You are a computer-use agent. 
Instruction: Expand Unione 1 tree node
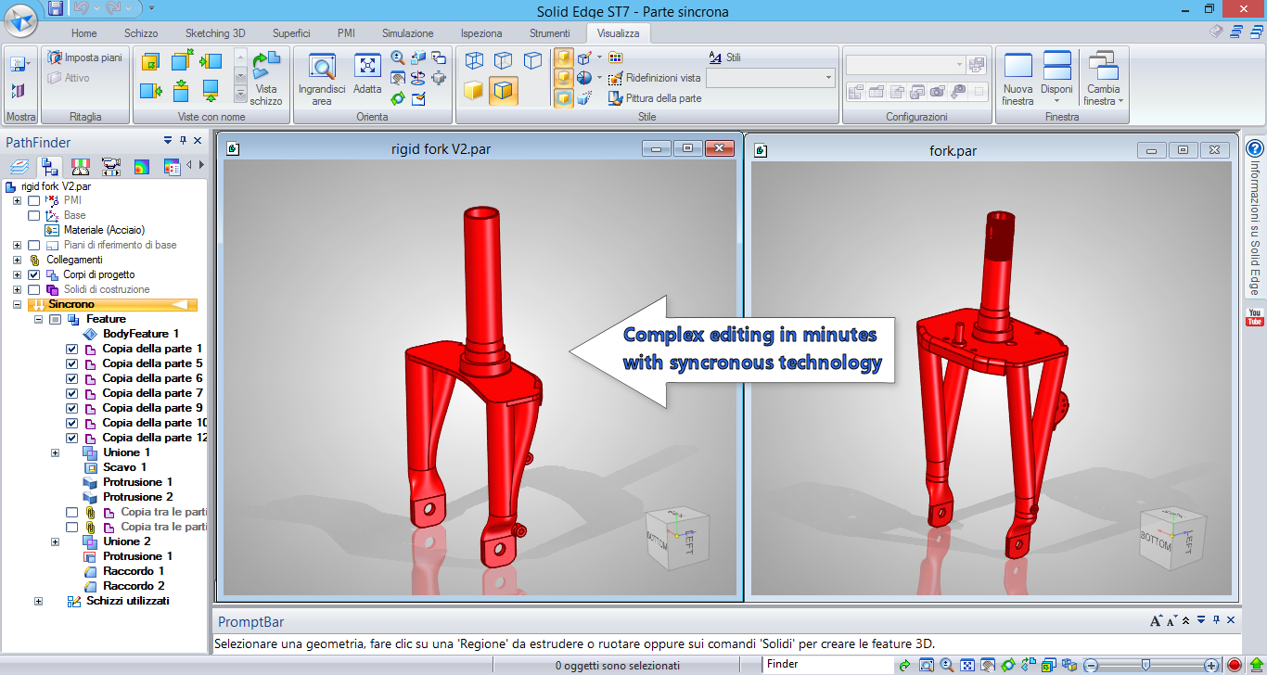tap(55, 452)
